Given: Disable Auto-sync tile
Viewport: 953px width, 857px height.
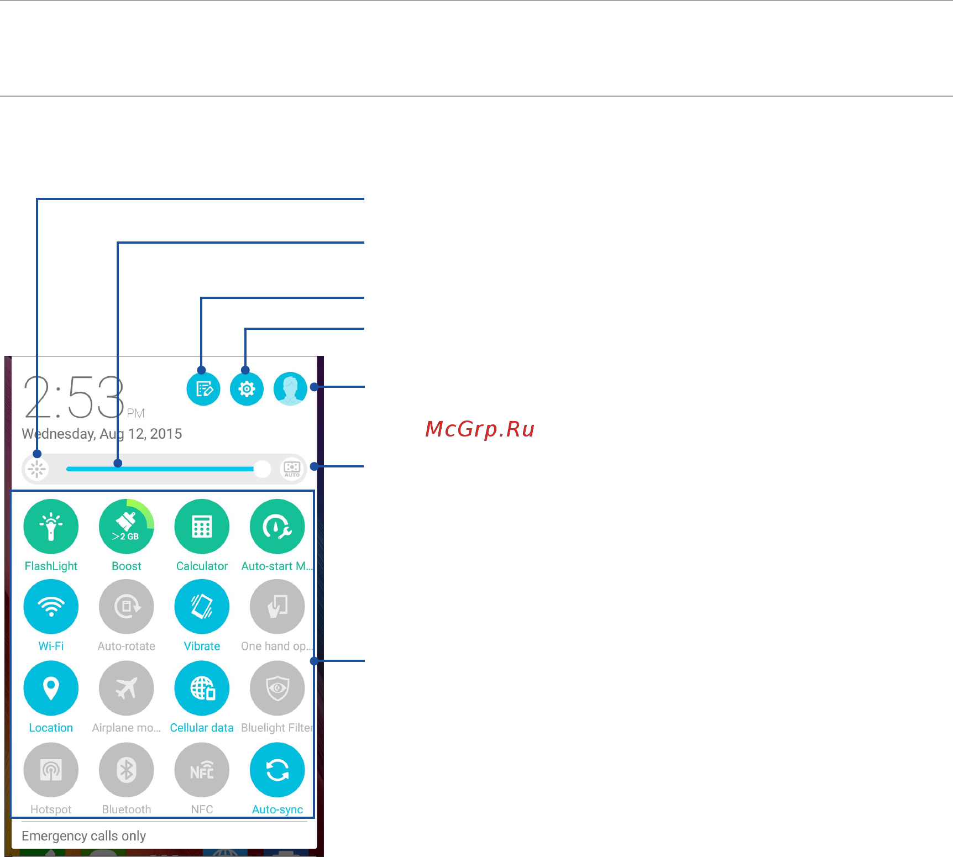Looking at the screenshot, I should (x=277, y=770).
